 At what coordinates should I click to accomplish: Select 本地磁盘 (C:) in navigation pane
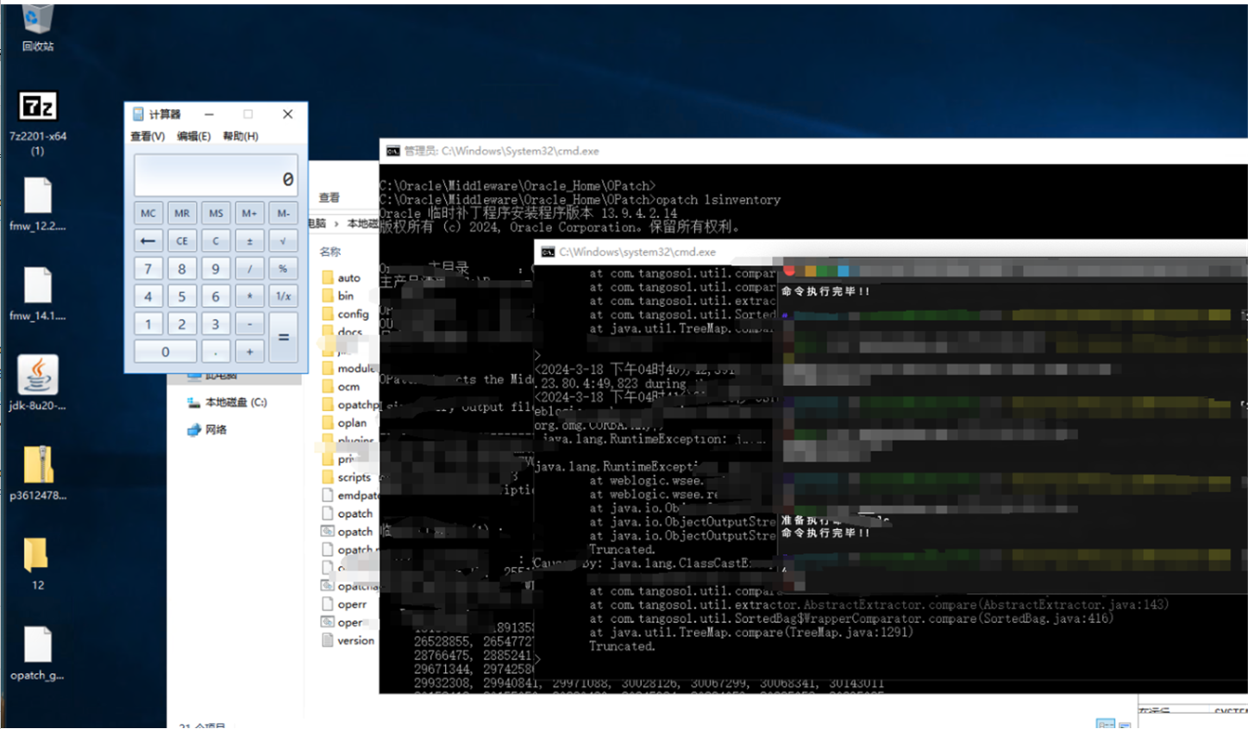235,402
